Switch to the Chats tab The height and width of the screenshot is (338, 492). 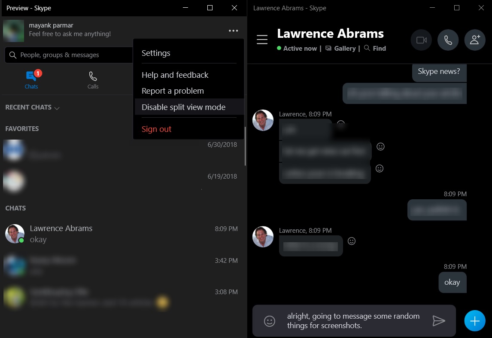[x=31, y=80]
